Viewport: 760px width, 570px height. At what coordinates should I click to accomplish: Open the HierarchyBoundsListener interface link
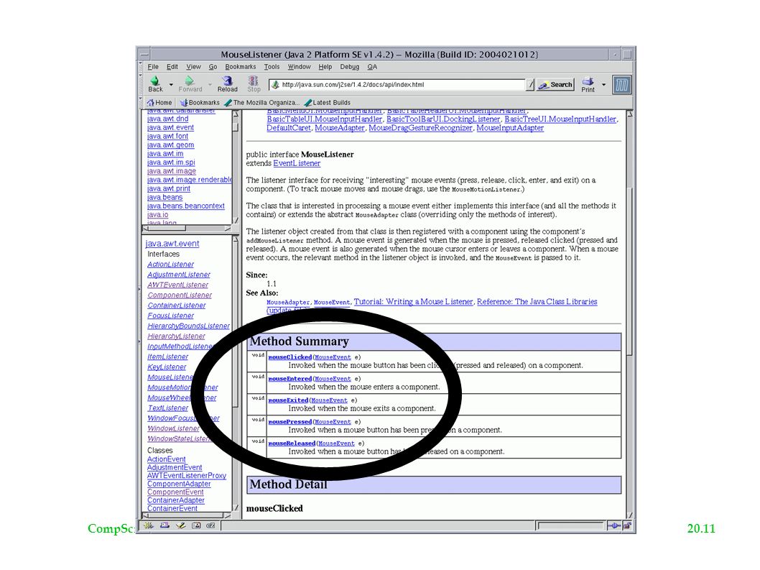(188, 326)
